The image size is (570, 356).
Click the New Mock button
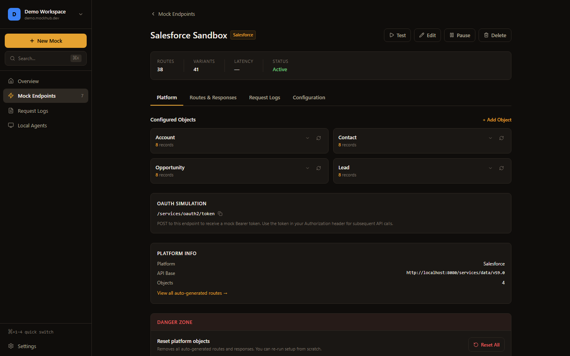[x=46, y=41]
